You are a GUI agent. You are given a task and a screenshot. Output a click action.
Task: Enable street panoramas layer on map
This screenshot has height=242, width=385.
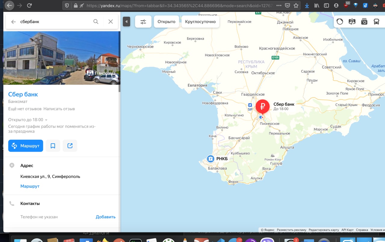(352, 22)
